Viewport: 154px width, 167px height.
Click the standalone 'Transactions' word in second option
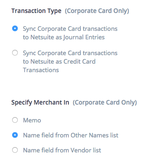click(41, 70)
